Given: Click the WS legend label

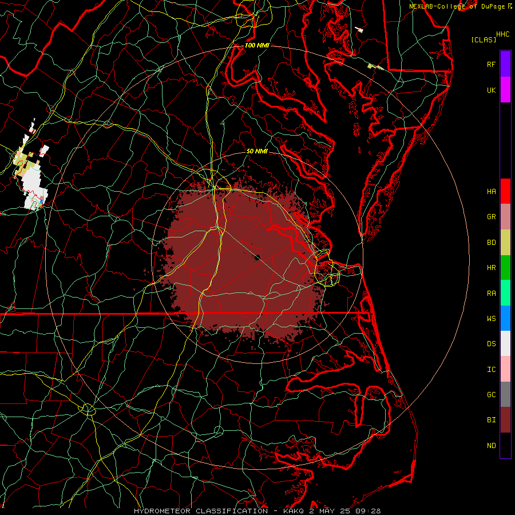Looking at the screenshot, I should click(491, 319).
